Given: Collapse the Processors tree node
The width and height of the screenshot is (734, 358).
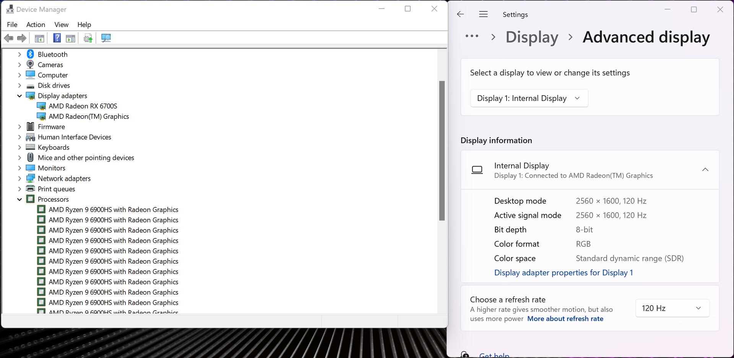Looking at the screenshot, I should click(19, 199).
